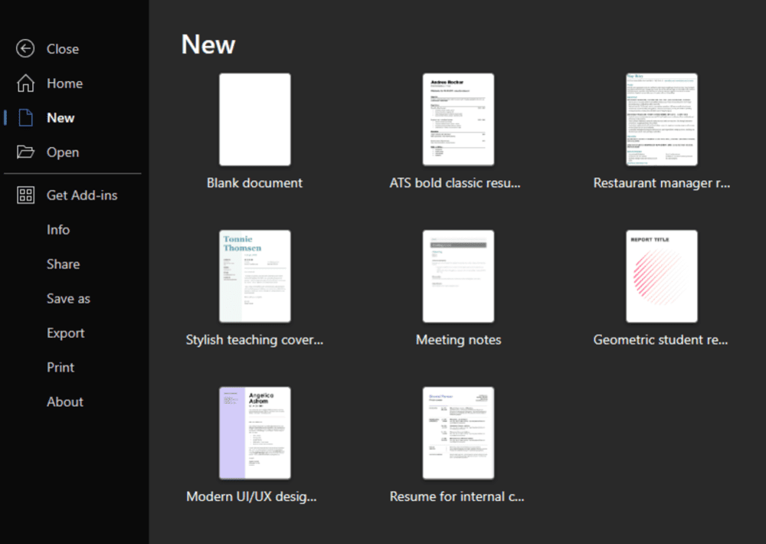Click the Home house icon
Screen dimensions: 766x544
coord(25,83)
